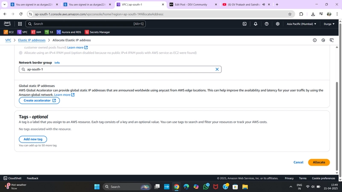
Task: Open the clock and date 13:49
Action: tap(331, 186)
